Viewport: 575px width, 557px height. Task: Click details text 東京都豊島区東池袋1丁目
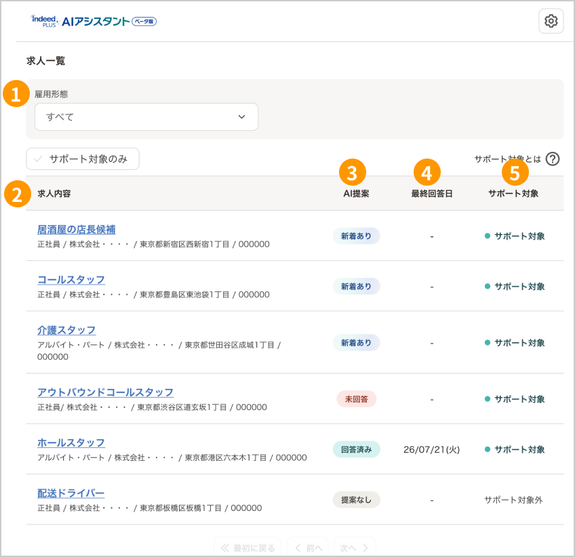(x=184, y=295)
